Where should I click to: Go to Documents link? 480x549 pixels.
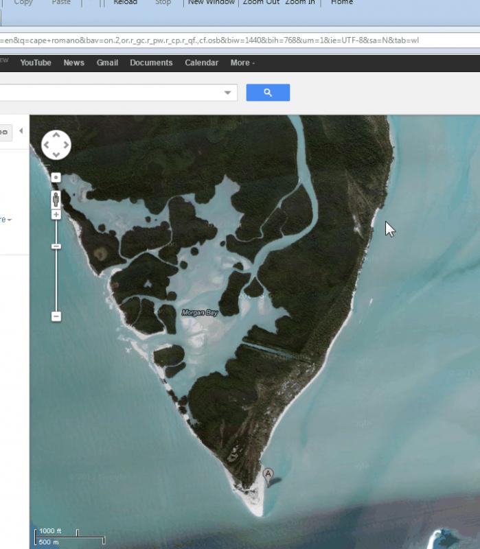click(x=151, y=62)
